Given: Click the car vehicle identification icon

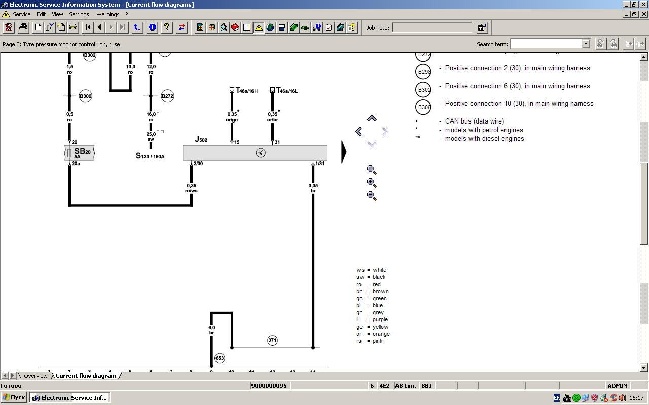Looking at the screenshot, I should tap(73, 27).
